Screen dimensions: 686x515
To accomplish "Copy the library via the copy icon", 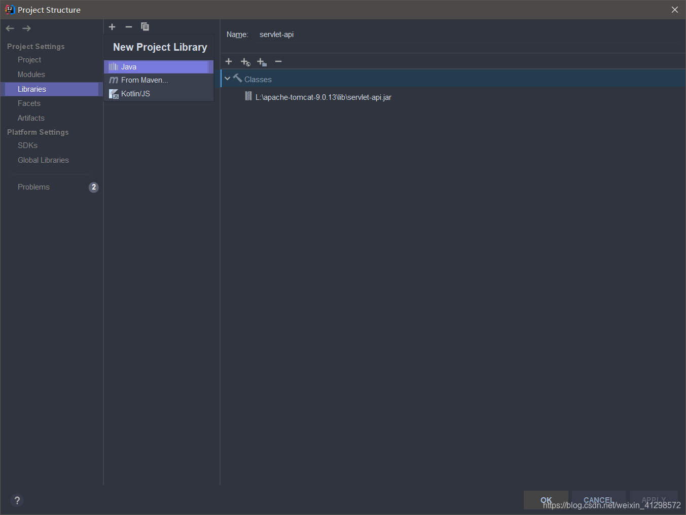I will 145,26.
